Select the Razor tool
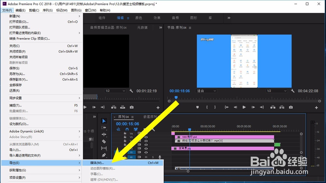 (x=104, y=141)
